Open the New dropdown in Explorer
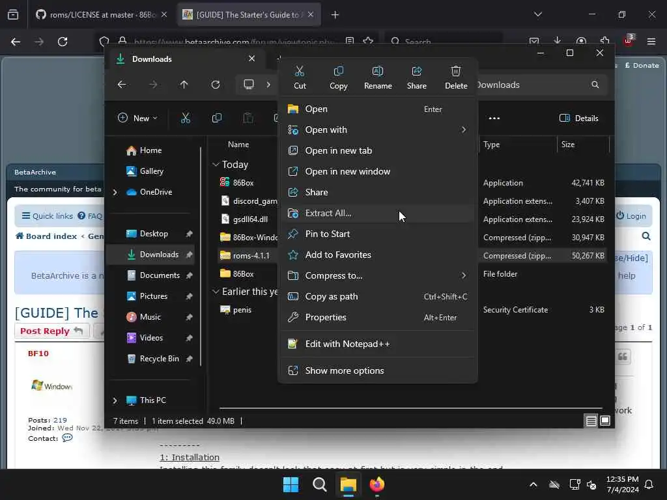 click(x=137, y=118)
